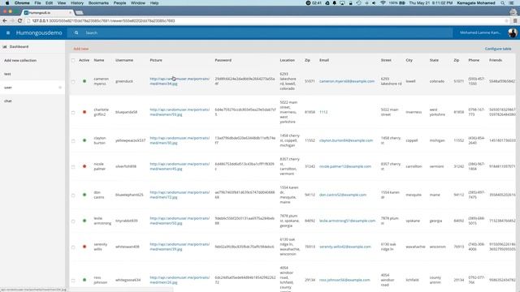Viewport: 520px width, 292px height.
Task: Expand the arrow on user collection
Action: [60, 88]
